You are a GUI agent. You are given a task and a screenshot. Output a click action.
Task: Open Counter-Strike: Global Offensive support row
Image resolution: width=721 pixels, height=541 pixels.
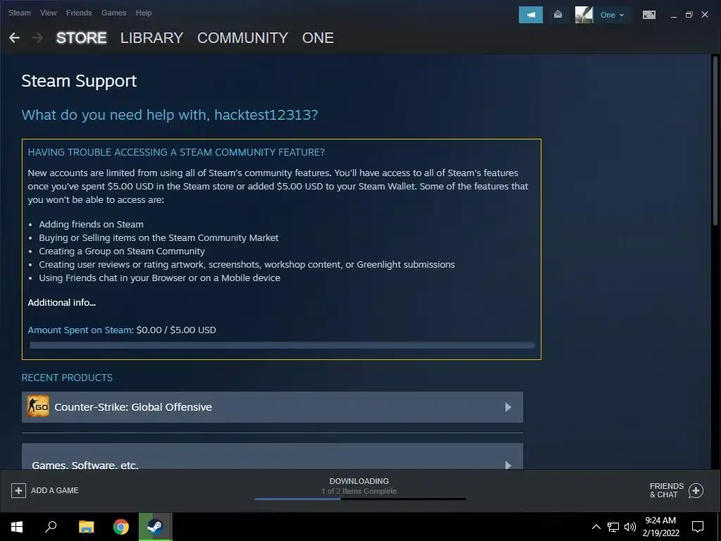(272, 407)
